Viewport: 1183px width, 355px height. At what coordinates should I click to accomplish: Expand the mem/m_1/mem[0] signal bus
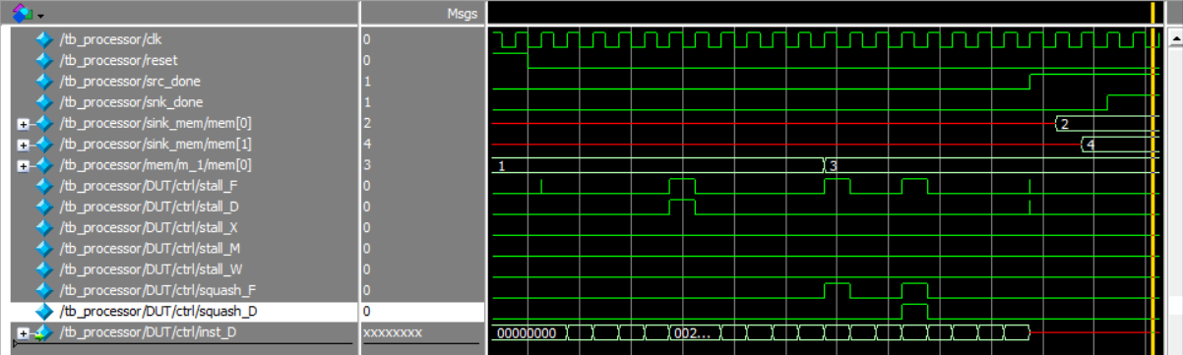(x=23, y=164)
